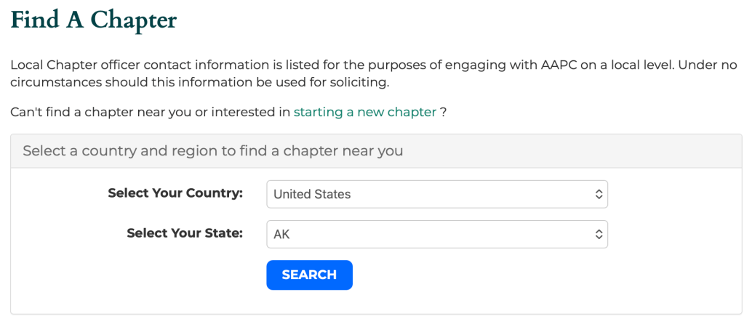
Task: Click the up-down arrows on the country selector
Action: click(599, 194)
